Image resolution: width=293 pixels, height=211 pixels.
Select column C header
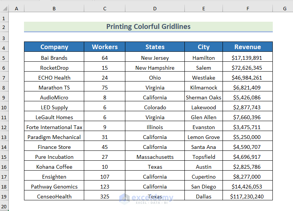[x=105, y=9]
